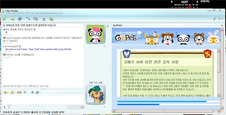This screenshot has width=226, height=115.
Task: Open the games card icon
Action: (43, 19)
